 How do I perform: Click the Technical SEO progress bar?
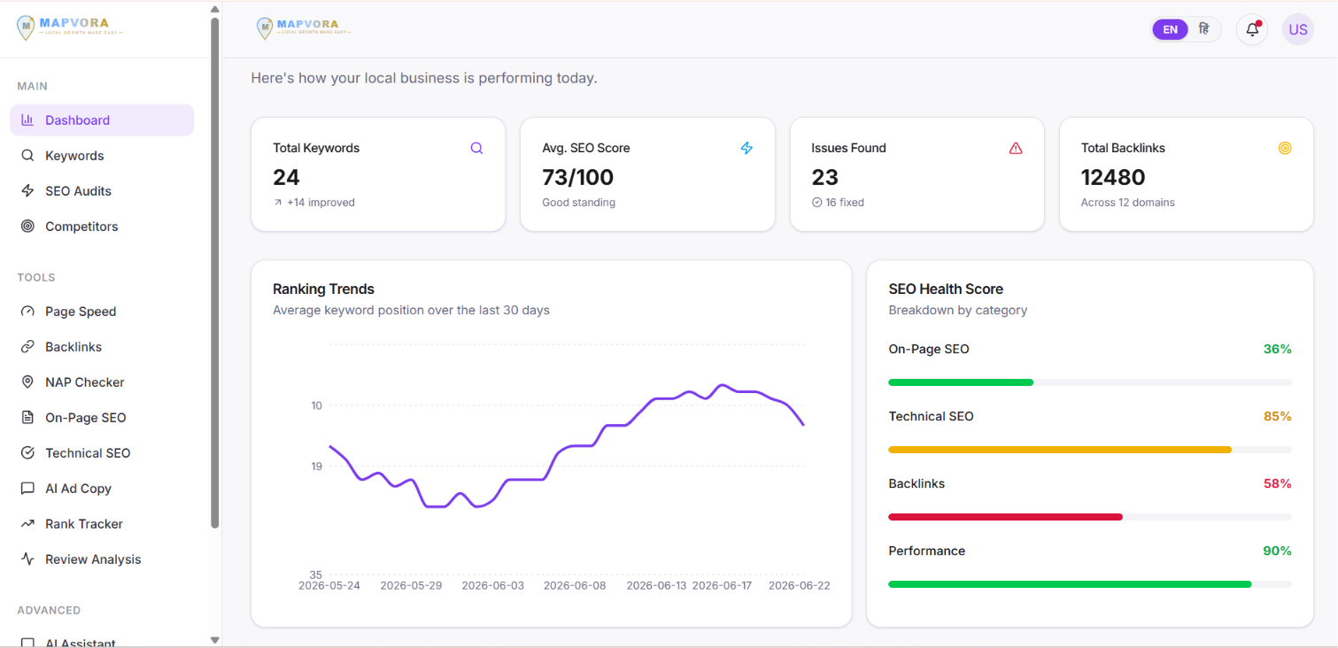click(1090, 450)
